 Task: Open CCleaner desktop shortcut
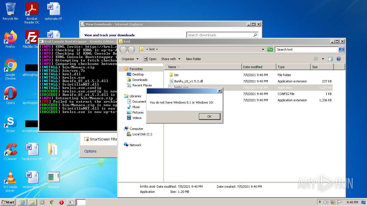tap(10, 152)
